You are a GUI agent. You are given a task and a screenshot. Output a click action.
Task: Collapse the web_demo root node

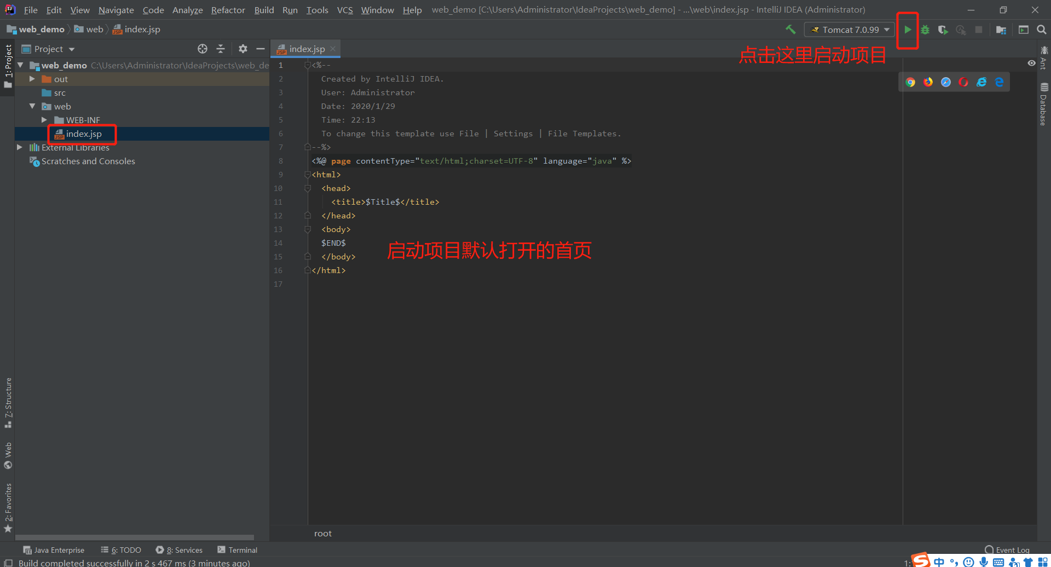pyautogui.click(x=20, y=65)
